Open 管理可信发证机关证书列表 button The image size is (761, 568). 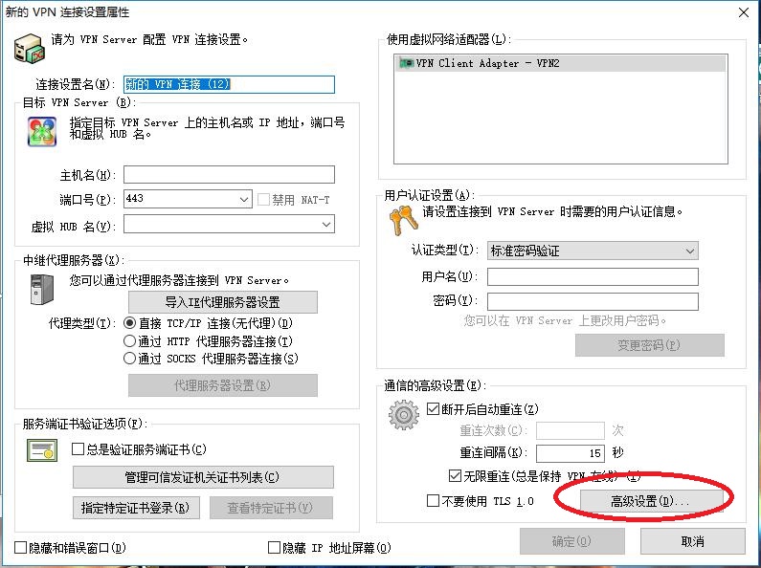click(203, 477)
